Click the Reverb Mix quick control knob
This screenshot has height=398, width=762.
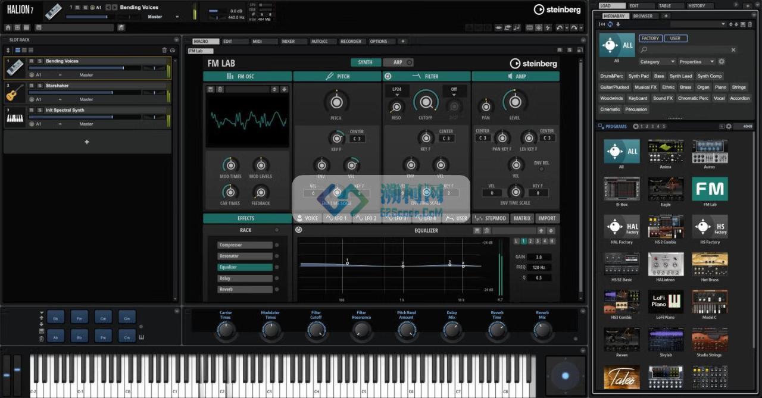coord(542,330)
